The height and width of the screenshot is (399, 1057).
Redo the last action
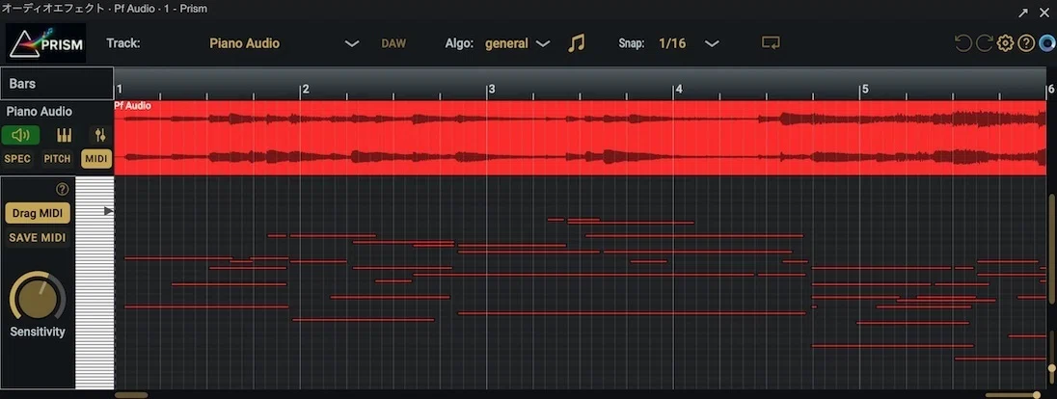(x=985, y=43)
